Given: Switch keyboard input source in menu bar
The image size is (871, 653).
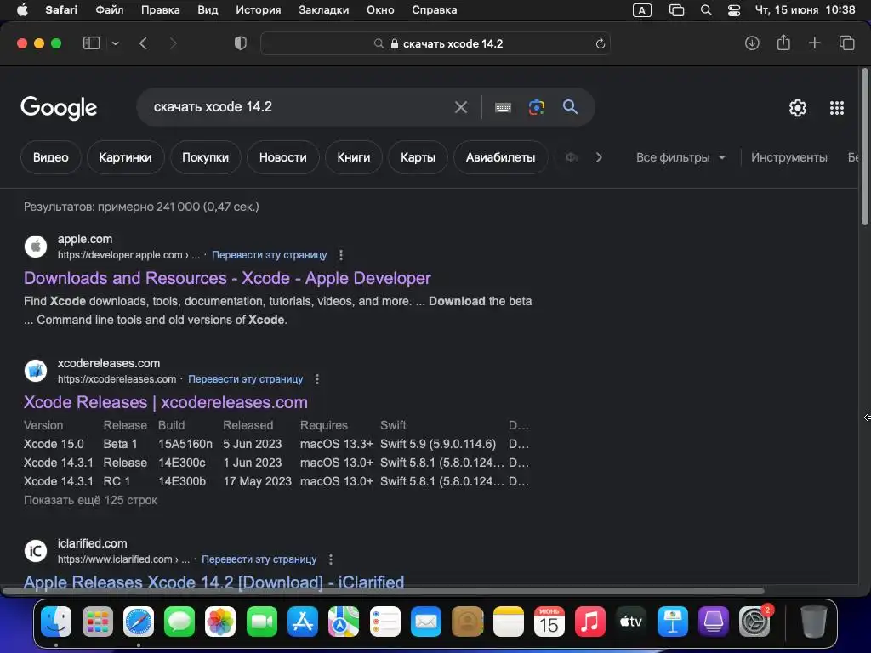Looking at the screenshot, I should [x=641, y=10].
